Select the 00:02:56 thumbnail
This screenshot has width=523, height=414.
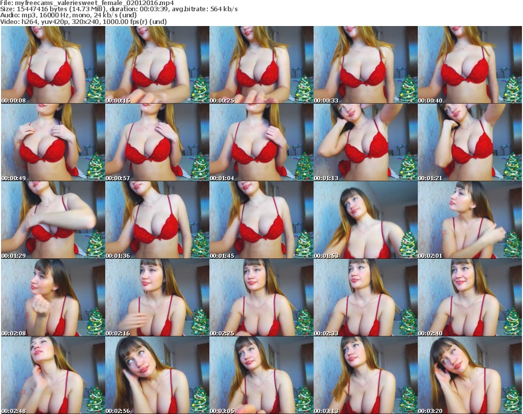(x=157, y=375)
